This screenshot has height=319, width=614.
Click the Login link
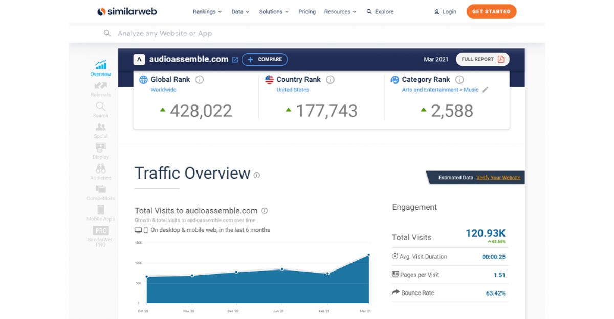(450, 12)
